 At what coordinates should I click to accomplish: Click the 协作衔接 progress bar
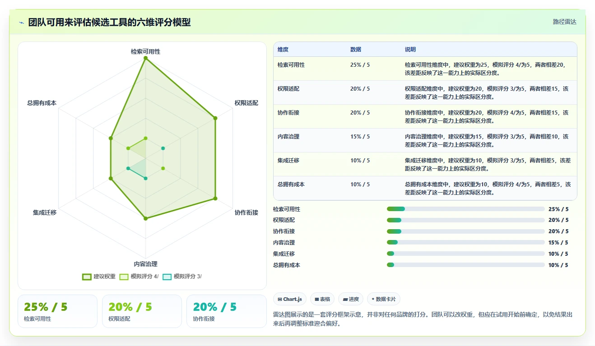point(466,231)
